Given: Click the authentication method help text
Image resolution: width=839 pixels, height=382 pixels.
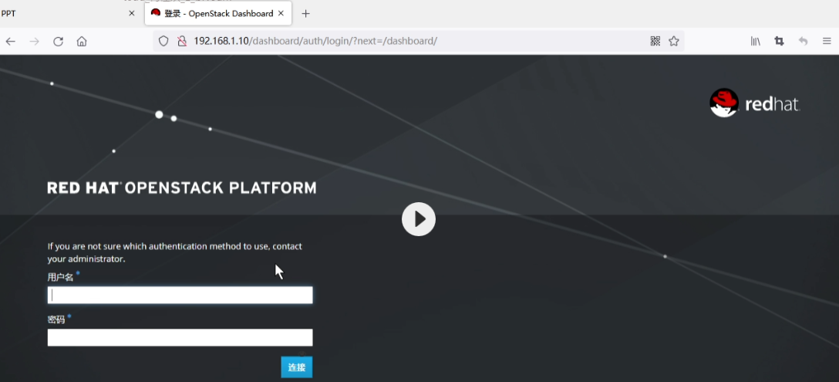Looking at the screenshot, I should coord(175,252).
